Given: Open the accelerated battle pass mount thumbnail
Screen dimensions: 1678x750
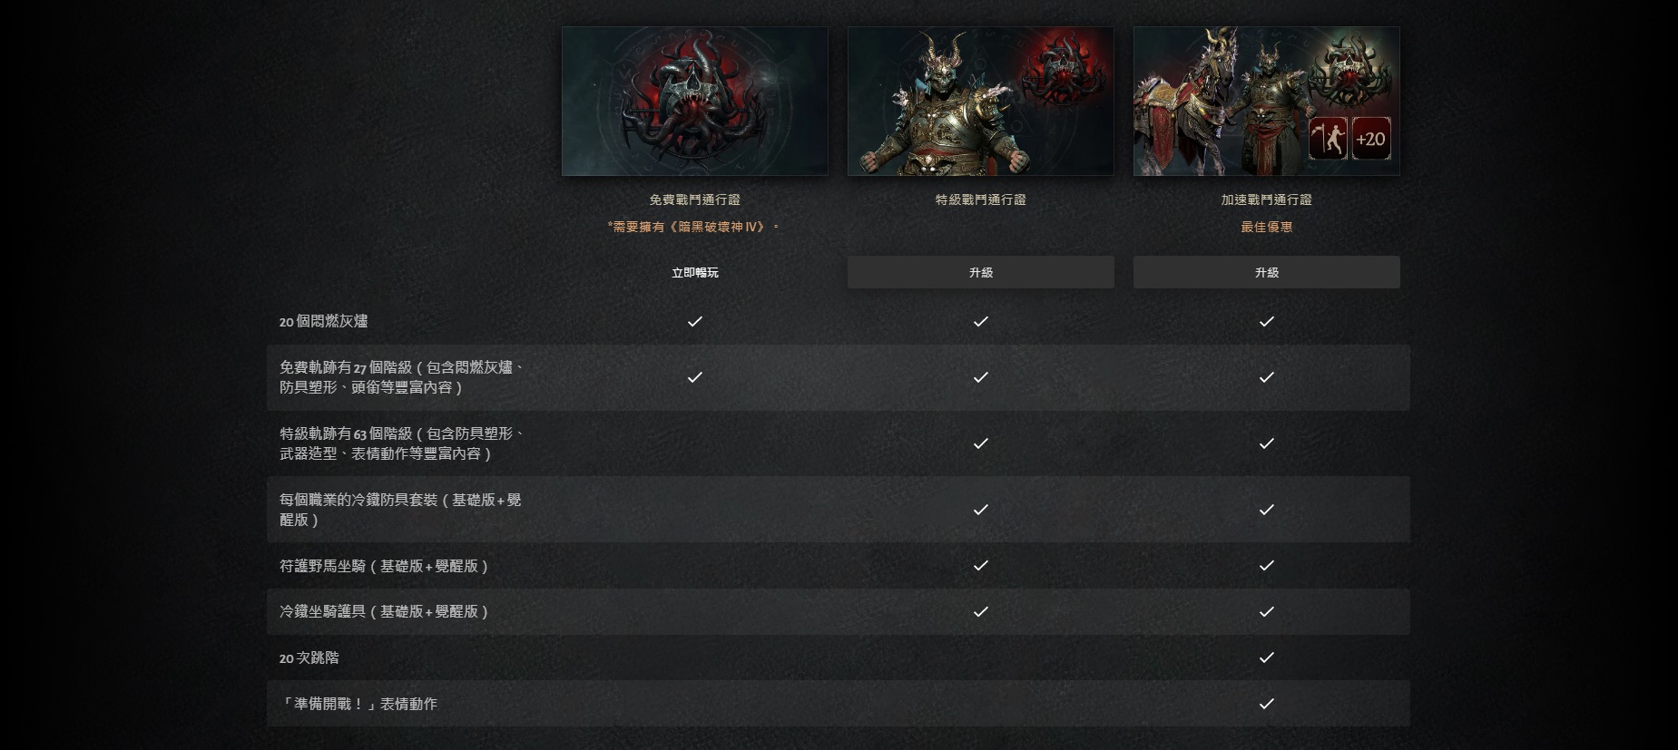Looking at the screenshot, I should pyautogui.click(x=1267, y=101).
